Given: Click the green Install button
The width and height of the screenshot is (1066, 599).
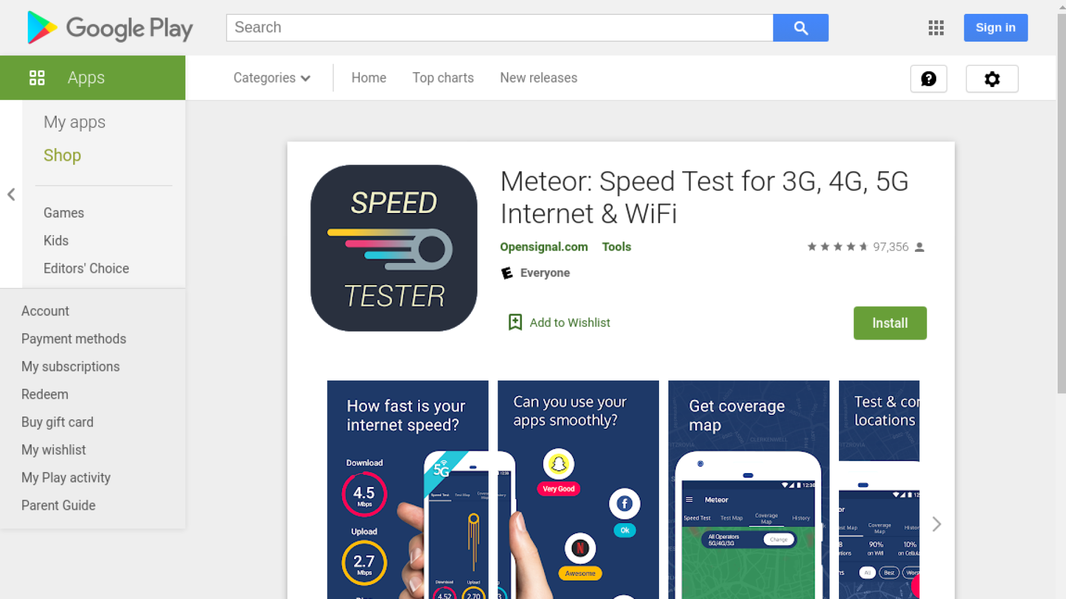Looking at the screenshot, I should (890, 323).
